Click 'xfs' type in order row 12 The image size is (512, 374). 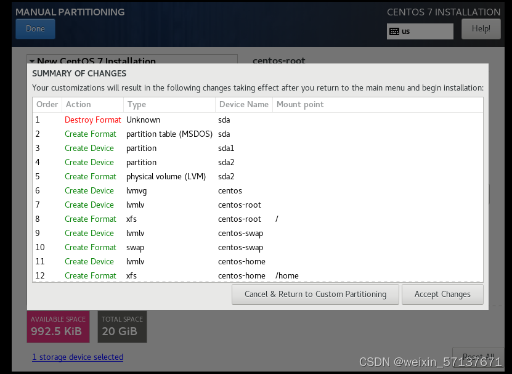(x=132, y=275)
